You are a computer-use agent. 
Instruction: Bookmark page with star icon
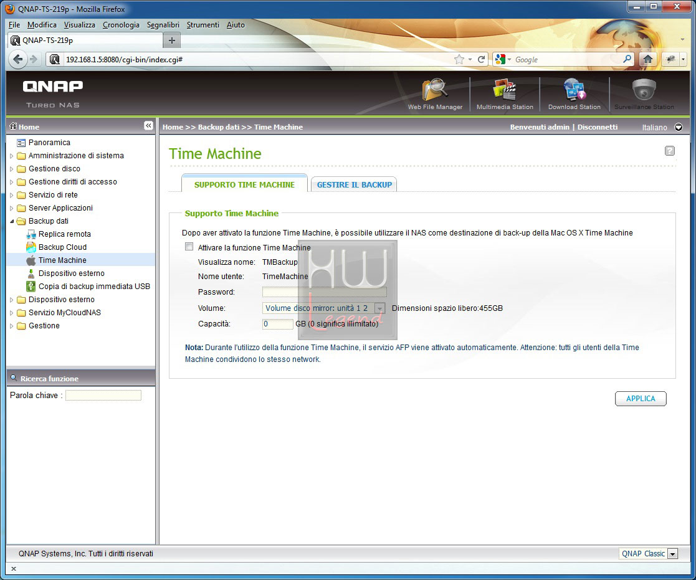459,59
